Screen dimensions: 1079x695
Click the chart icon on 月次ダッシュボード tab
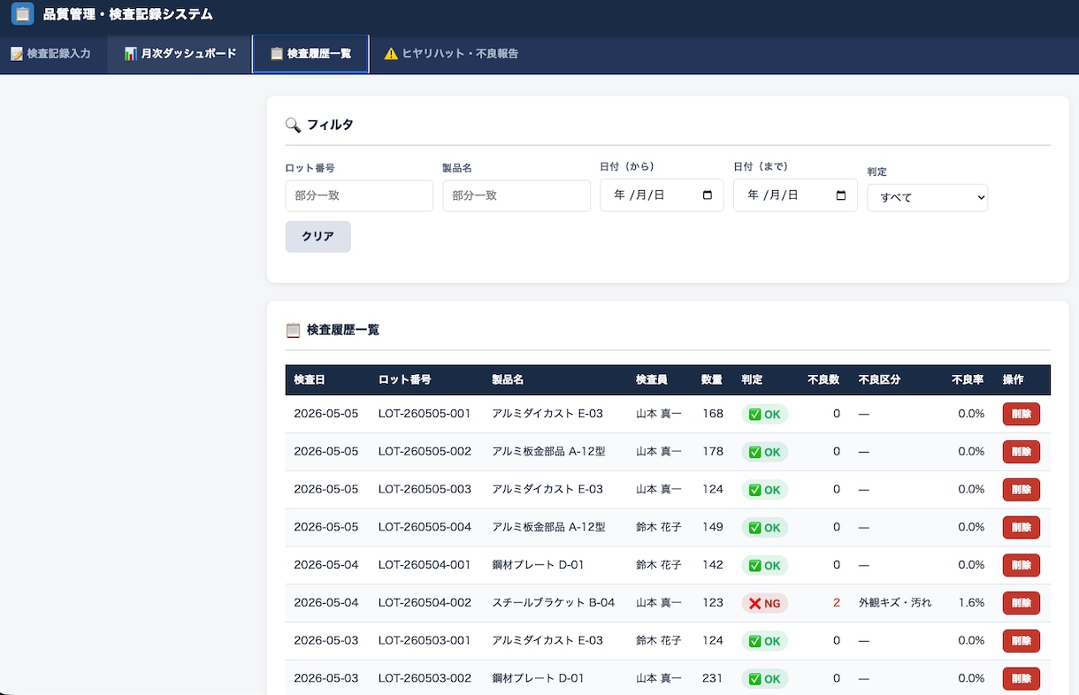[x=130, y=54]
